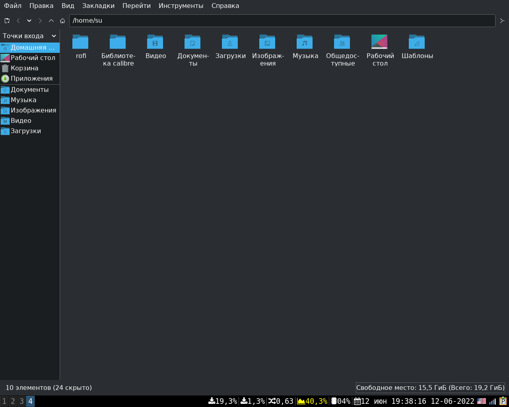Select the Общедоступные folder icon

coord(342,42)
